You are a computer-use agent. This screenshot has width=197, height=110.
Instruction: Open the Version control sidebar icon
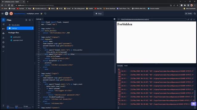click(x=3, y=24)
